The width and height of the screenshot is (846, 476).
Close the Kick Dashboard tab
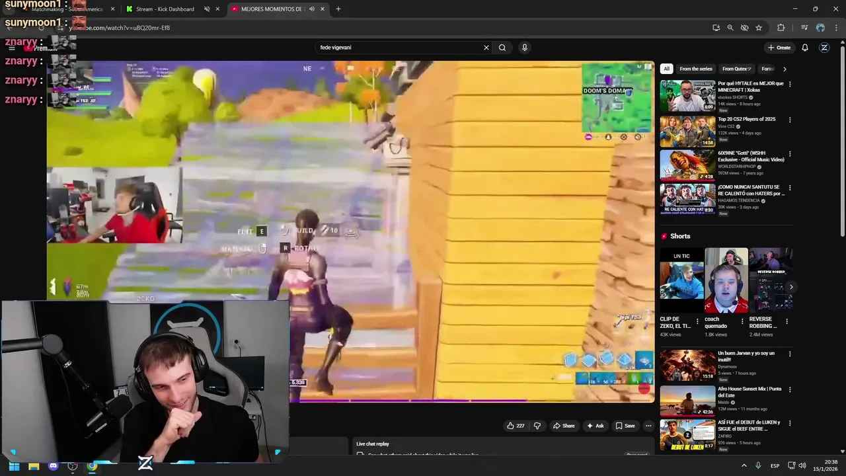[217, 9]
